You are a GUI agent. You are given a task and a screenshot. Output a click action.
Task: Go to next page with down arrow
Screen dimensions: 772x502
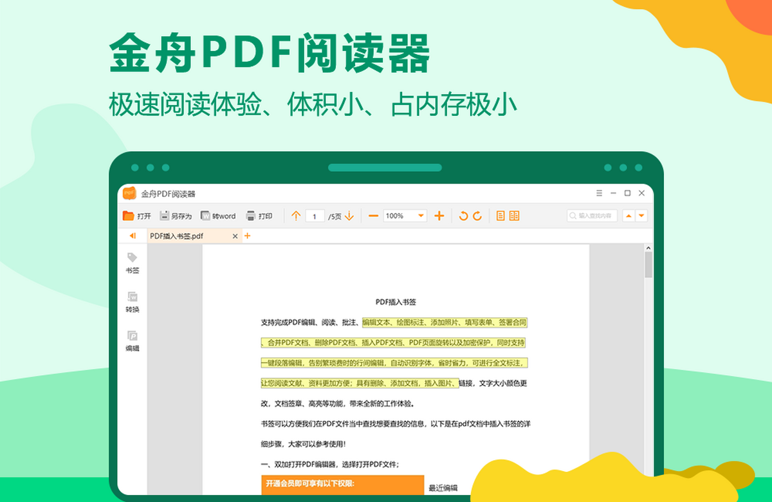click(x=349, y=216)
